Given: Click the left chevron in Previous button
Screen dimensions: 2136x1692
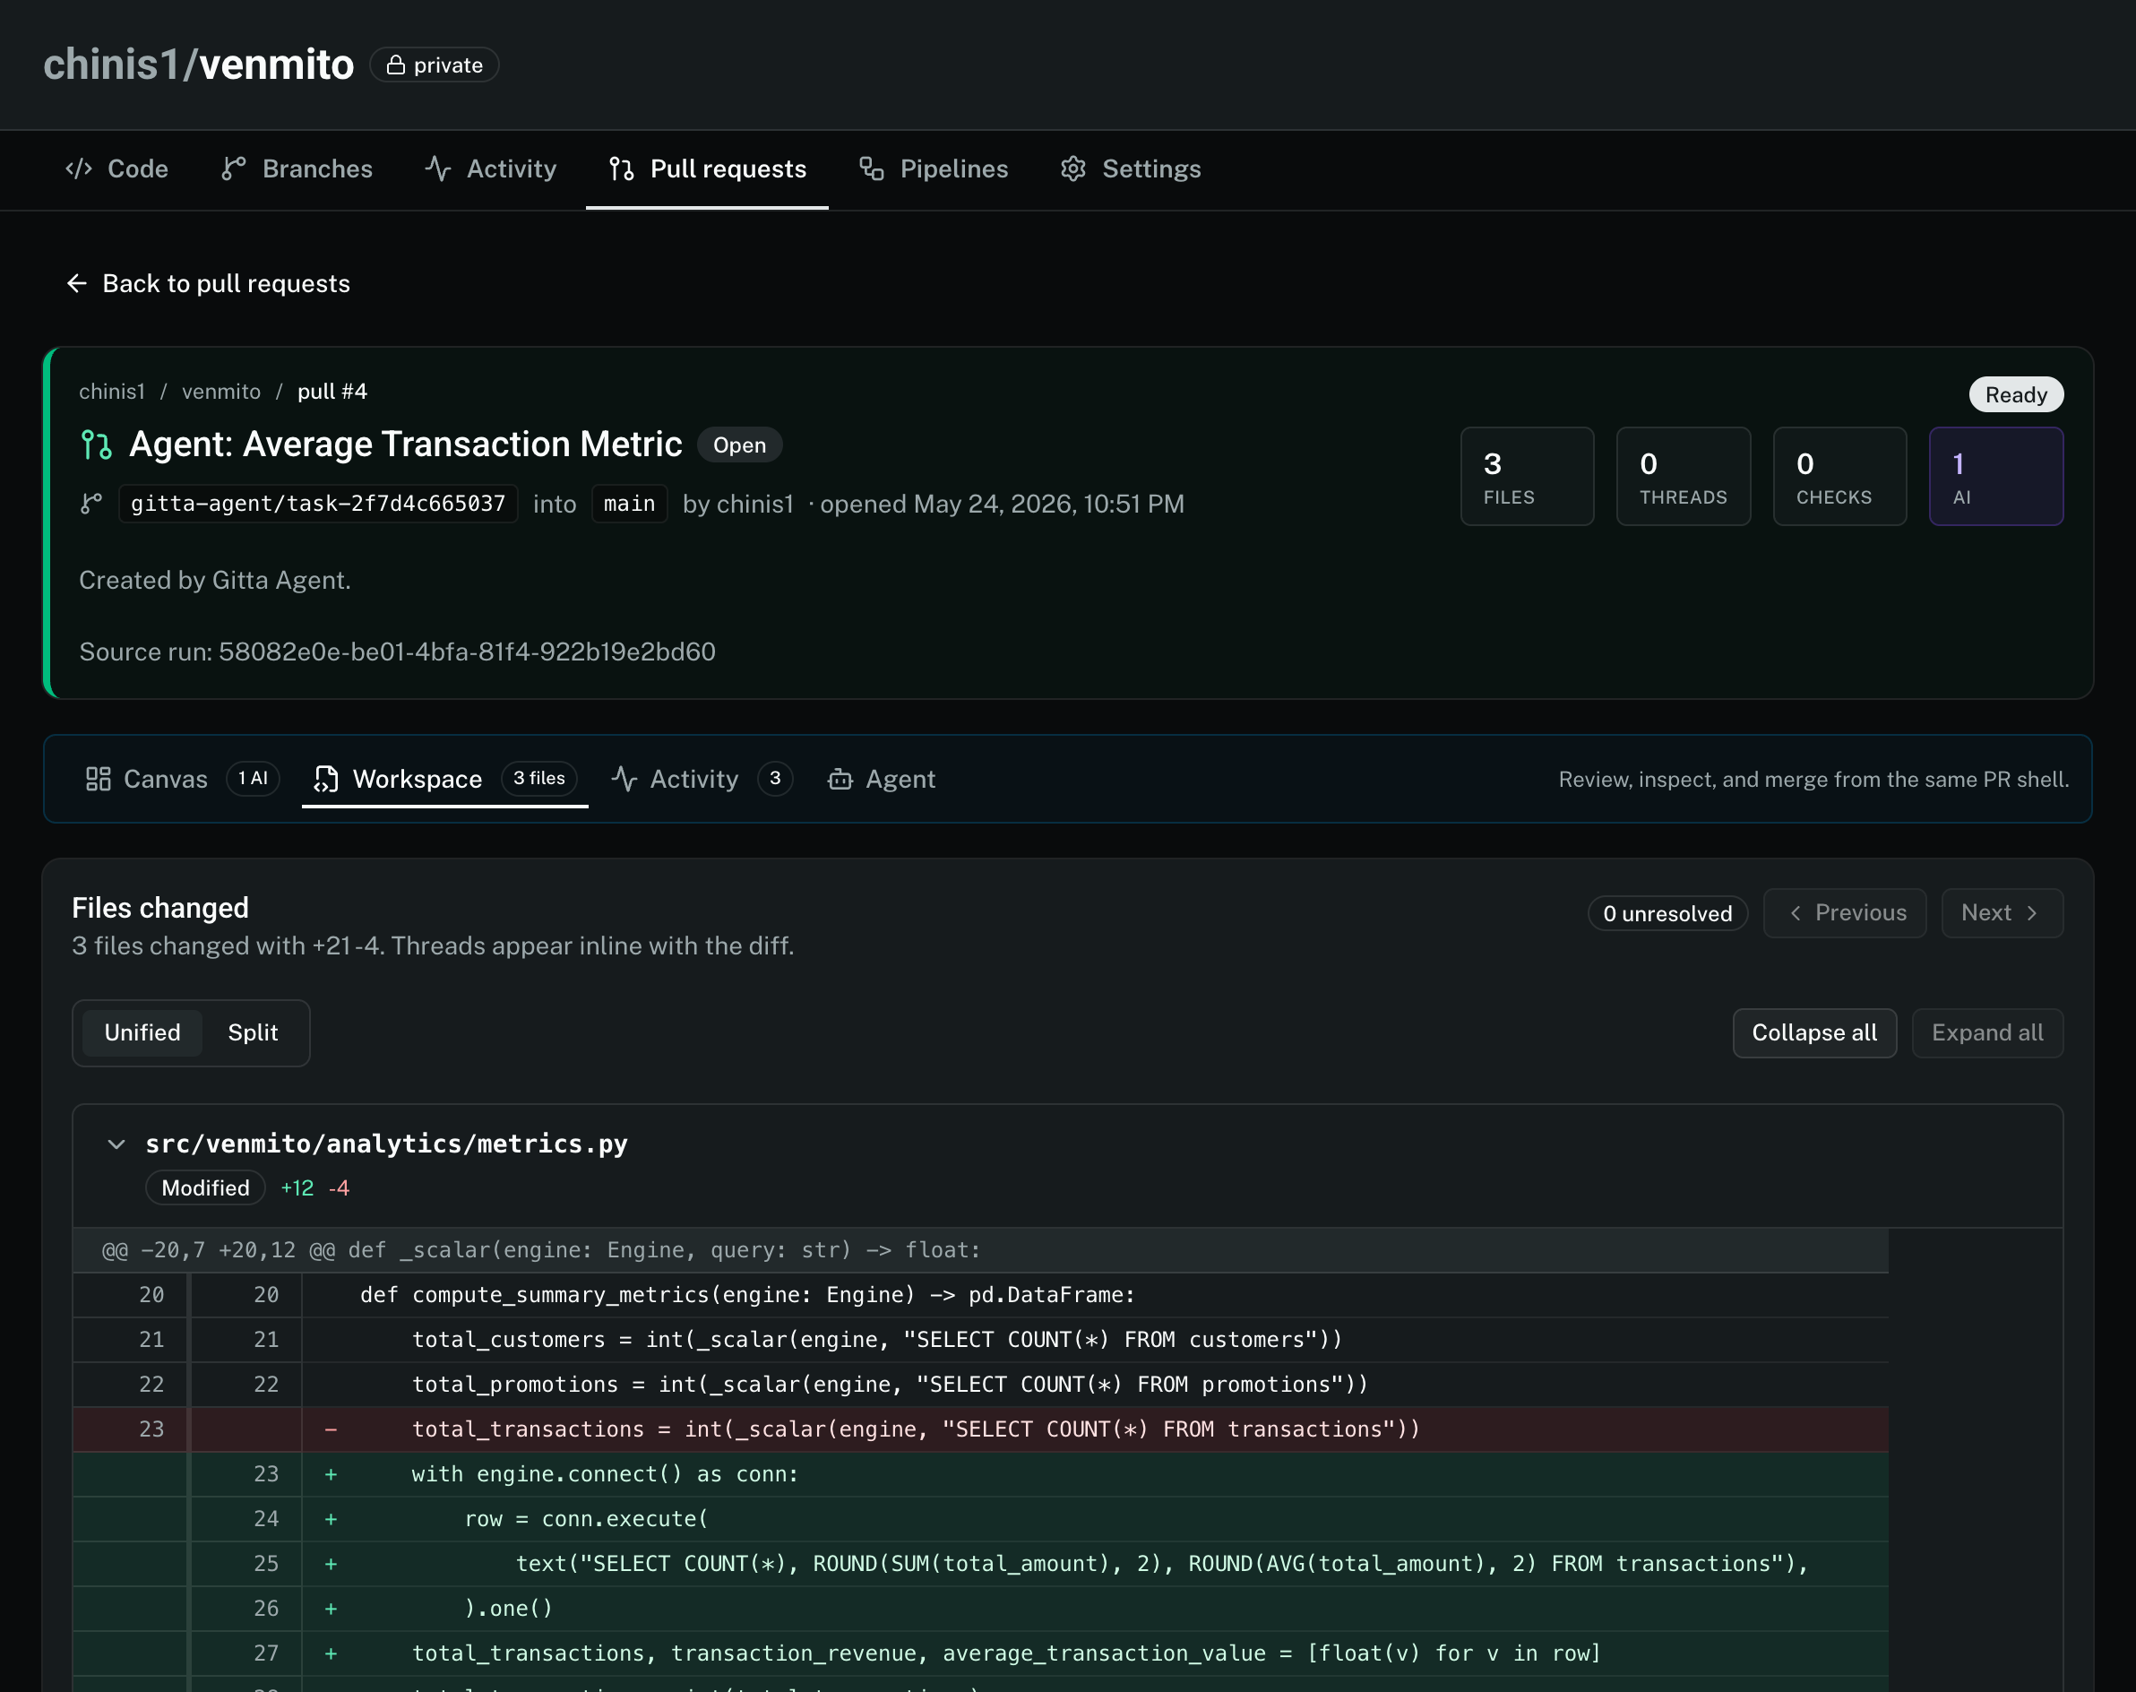Looking at the screenshot, I should (1796, 913).
